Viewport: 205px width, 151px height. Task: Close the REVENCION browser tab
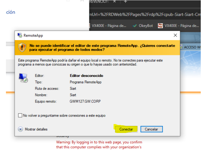[x=115, y=2]
